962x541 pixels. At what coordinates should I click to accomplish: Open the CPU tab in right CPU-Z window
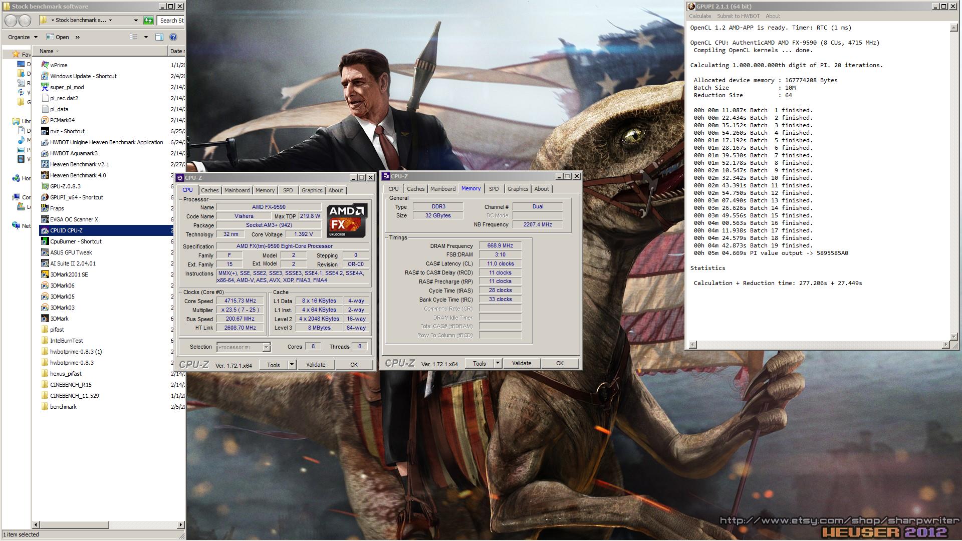tap(394, 189)
